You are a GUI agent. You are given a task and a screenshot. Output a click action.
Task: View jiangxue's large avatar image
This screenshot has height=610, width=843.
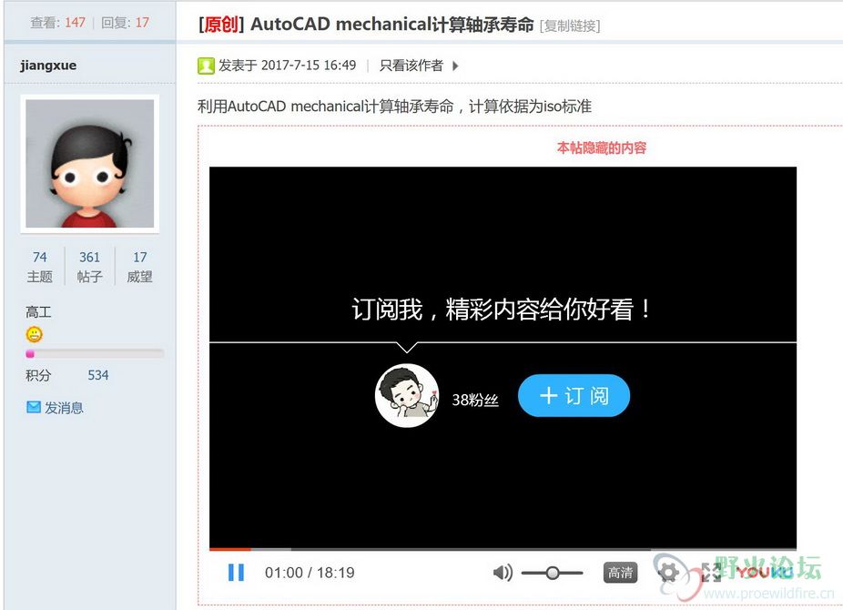(90, 163)
